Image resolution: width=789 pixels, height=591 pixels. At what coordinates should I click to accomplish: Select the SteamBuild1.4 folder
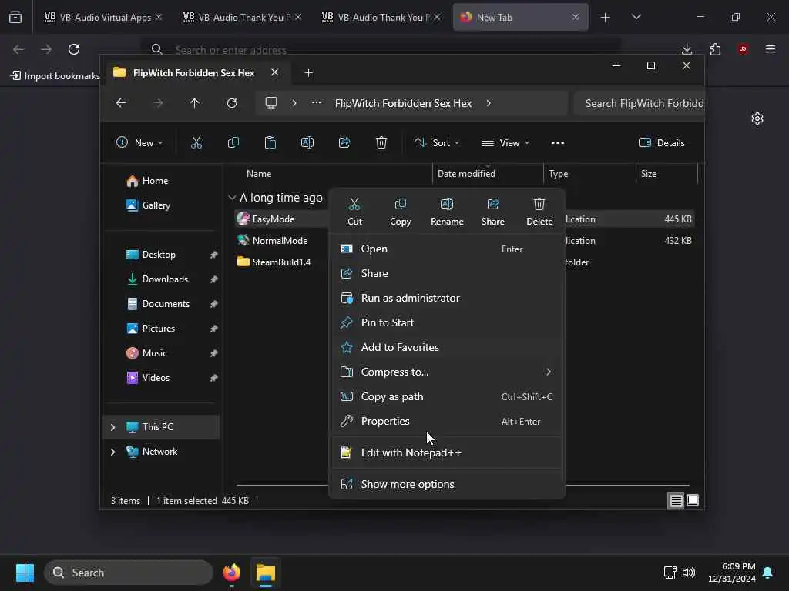[x=281, y=262]
